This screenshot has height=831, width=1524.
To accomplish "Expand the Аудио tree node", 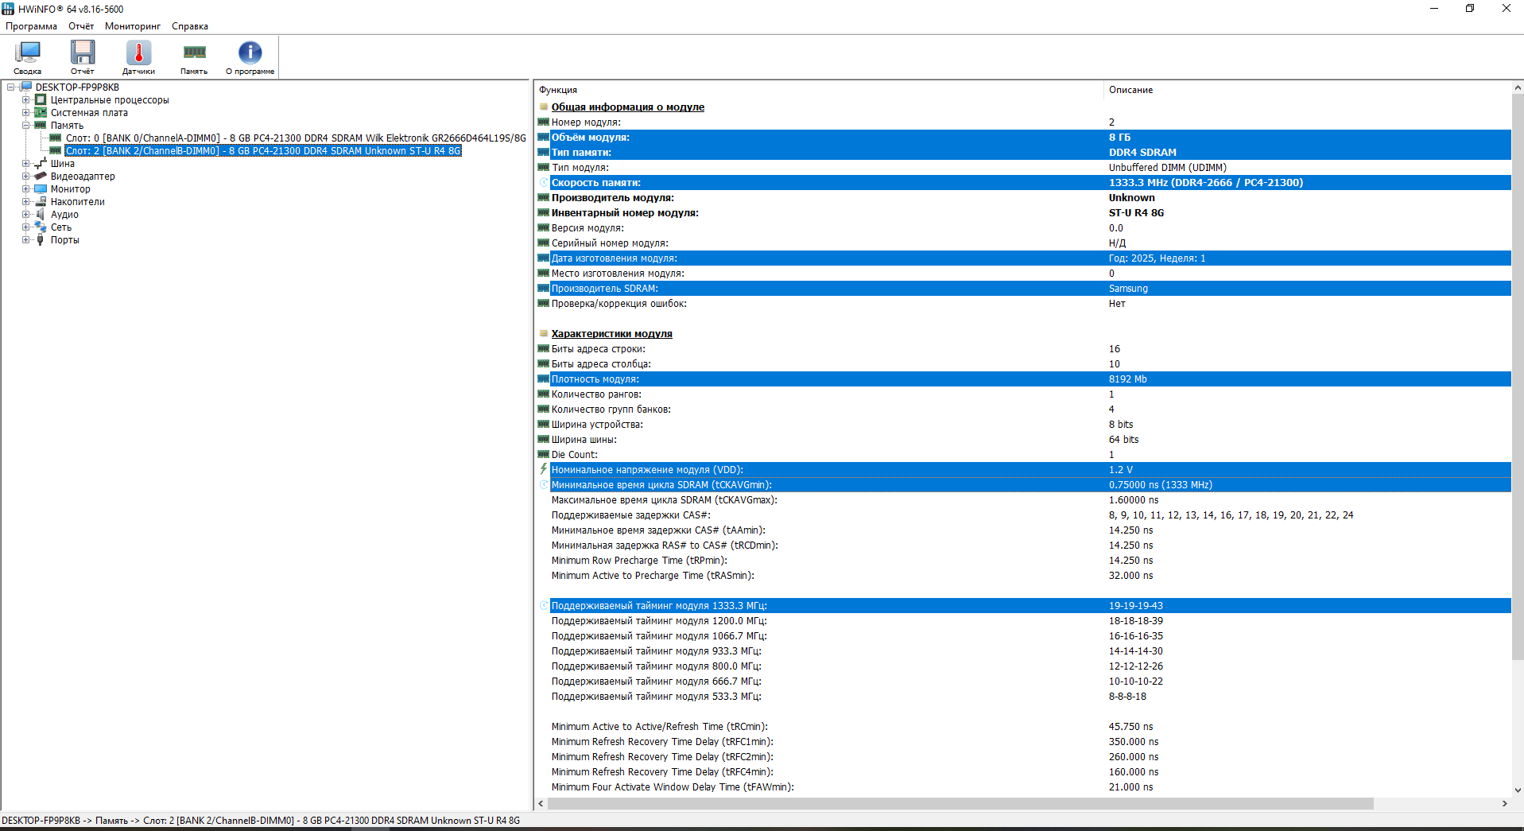I will coord(26,214).
